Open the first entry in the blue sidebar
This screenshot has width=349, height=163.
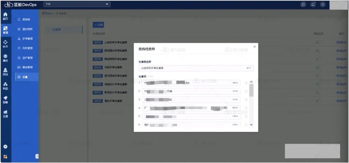pyautogui.click(x=24, y=20)
